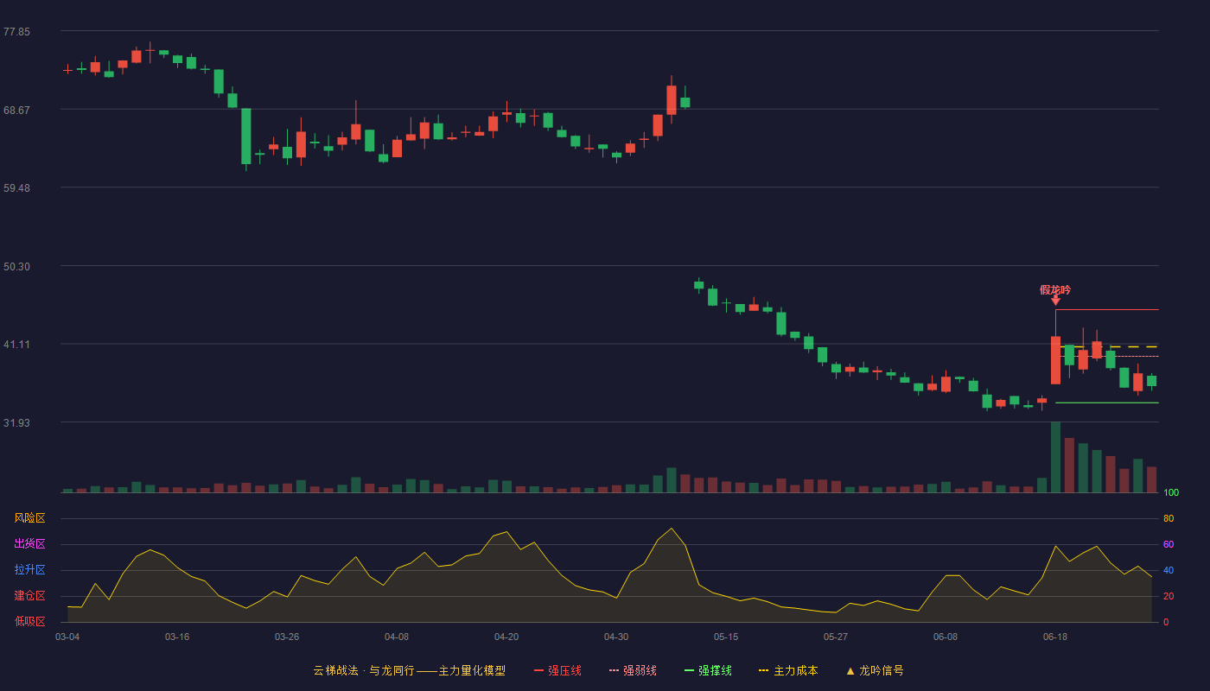Click the large red candle under 假龙吟

[1055, 360]
